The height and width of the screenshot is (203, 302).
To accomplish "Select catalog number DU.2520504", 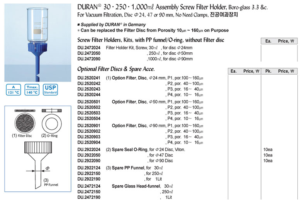I will [x=89, y=118].
